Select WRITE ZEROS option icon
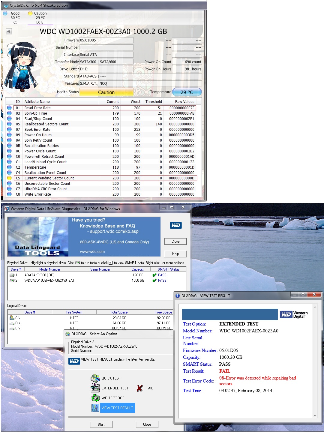The image size is (324, 432). click(x=95, y=398)
